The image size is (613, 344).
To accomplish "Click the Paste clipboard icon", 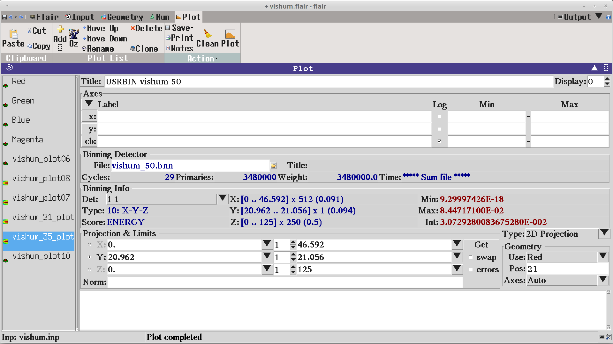I will tap(13, 34).
